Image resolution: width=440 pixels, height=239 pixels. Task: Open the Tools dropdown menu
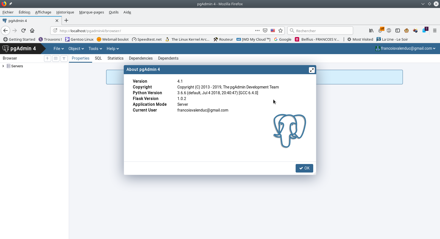[x=95, y=49]
